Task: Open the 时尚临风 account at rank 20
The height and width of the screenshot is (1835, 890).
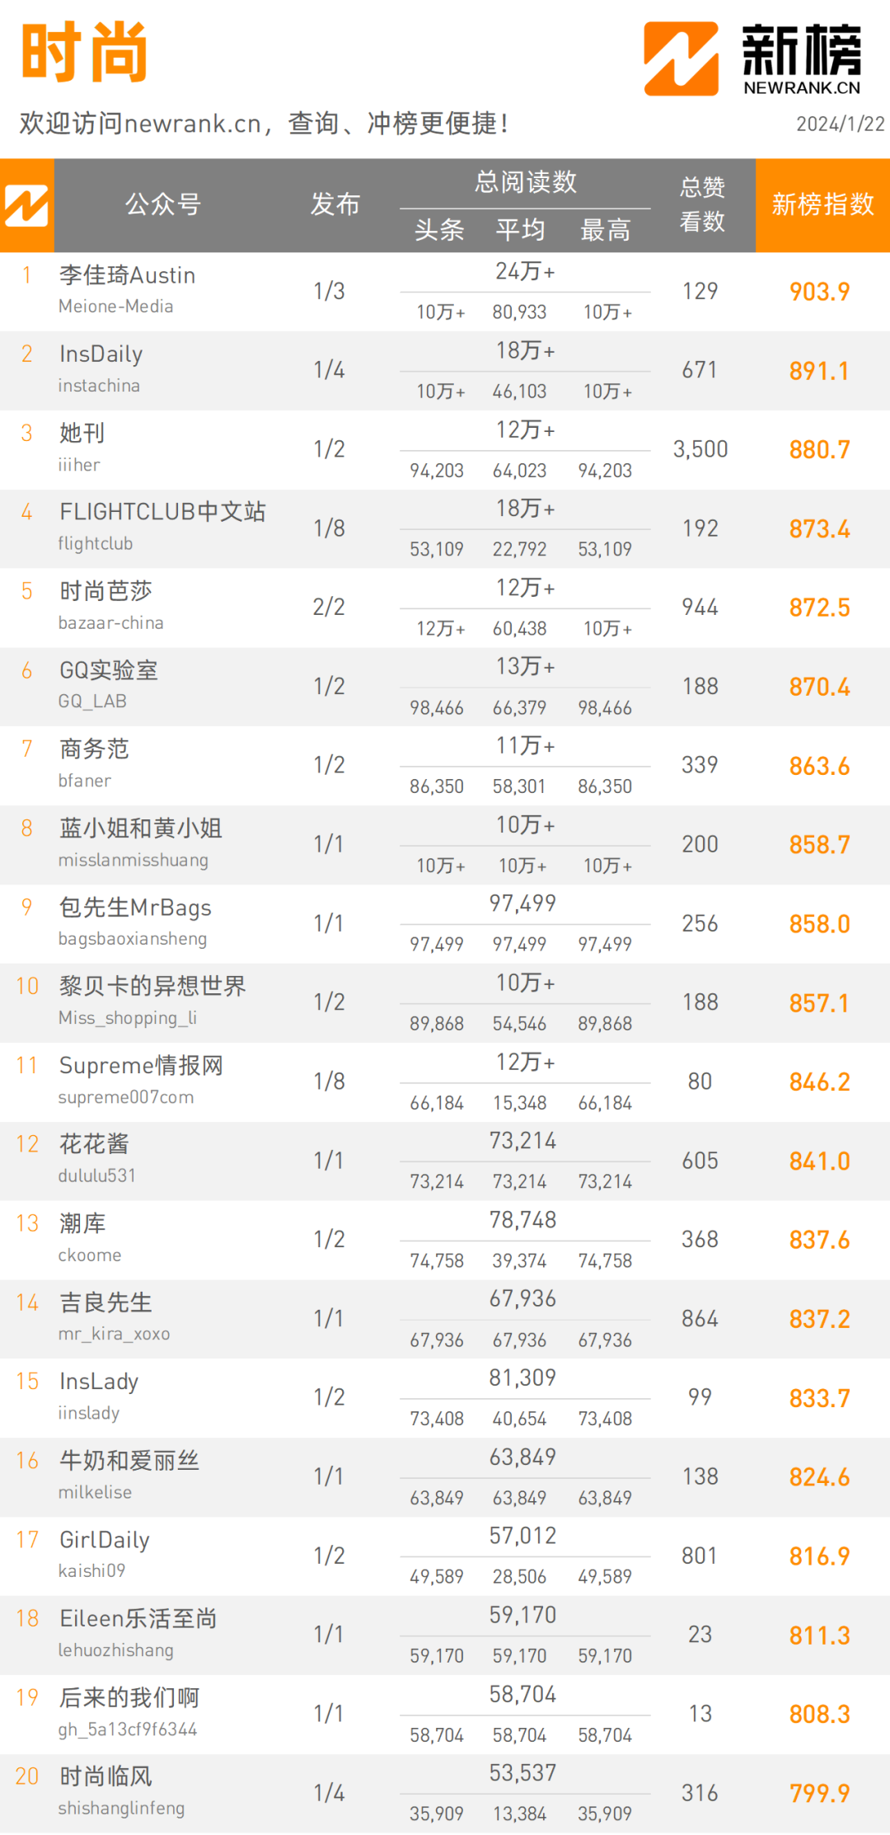Action: pos(105,1776)
